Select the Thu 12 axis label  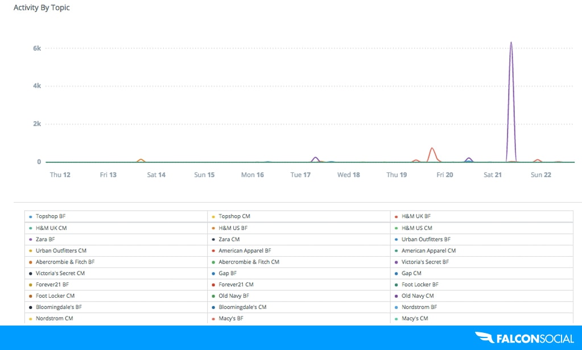(60, 175)
